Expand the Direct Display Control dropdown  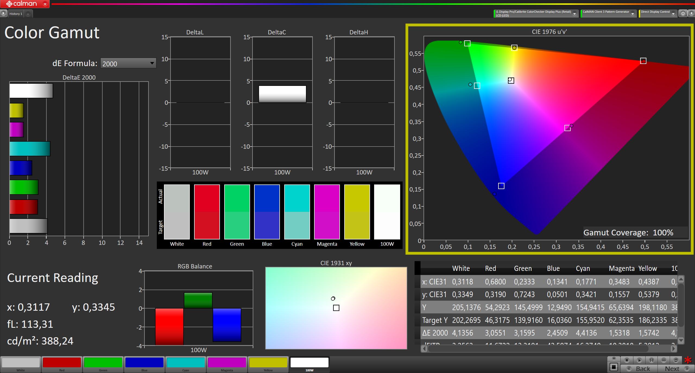pos(673,14)
